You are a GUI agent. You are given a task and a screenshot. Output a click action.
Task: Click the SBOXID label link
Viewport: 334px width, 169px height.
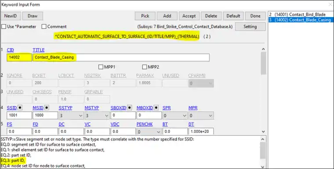pos(118,108)
